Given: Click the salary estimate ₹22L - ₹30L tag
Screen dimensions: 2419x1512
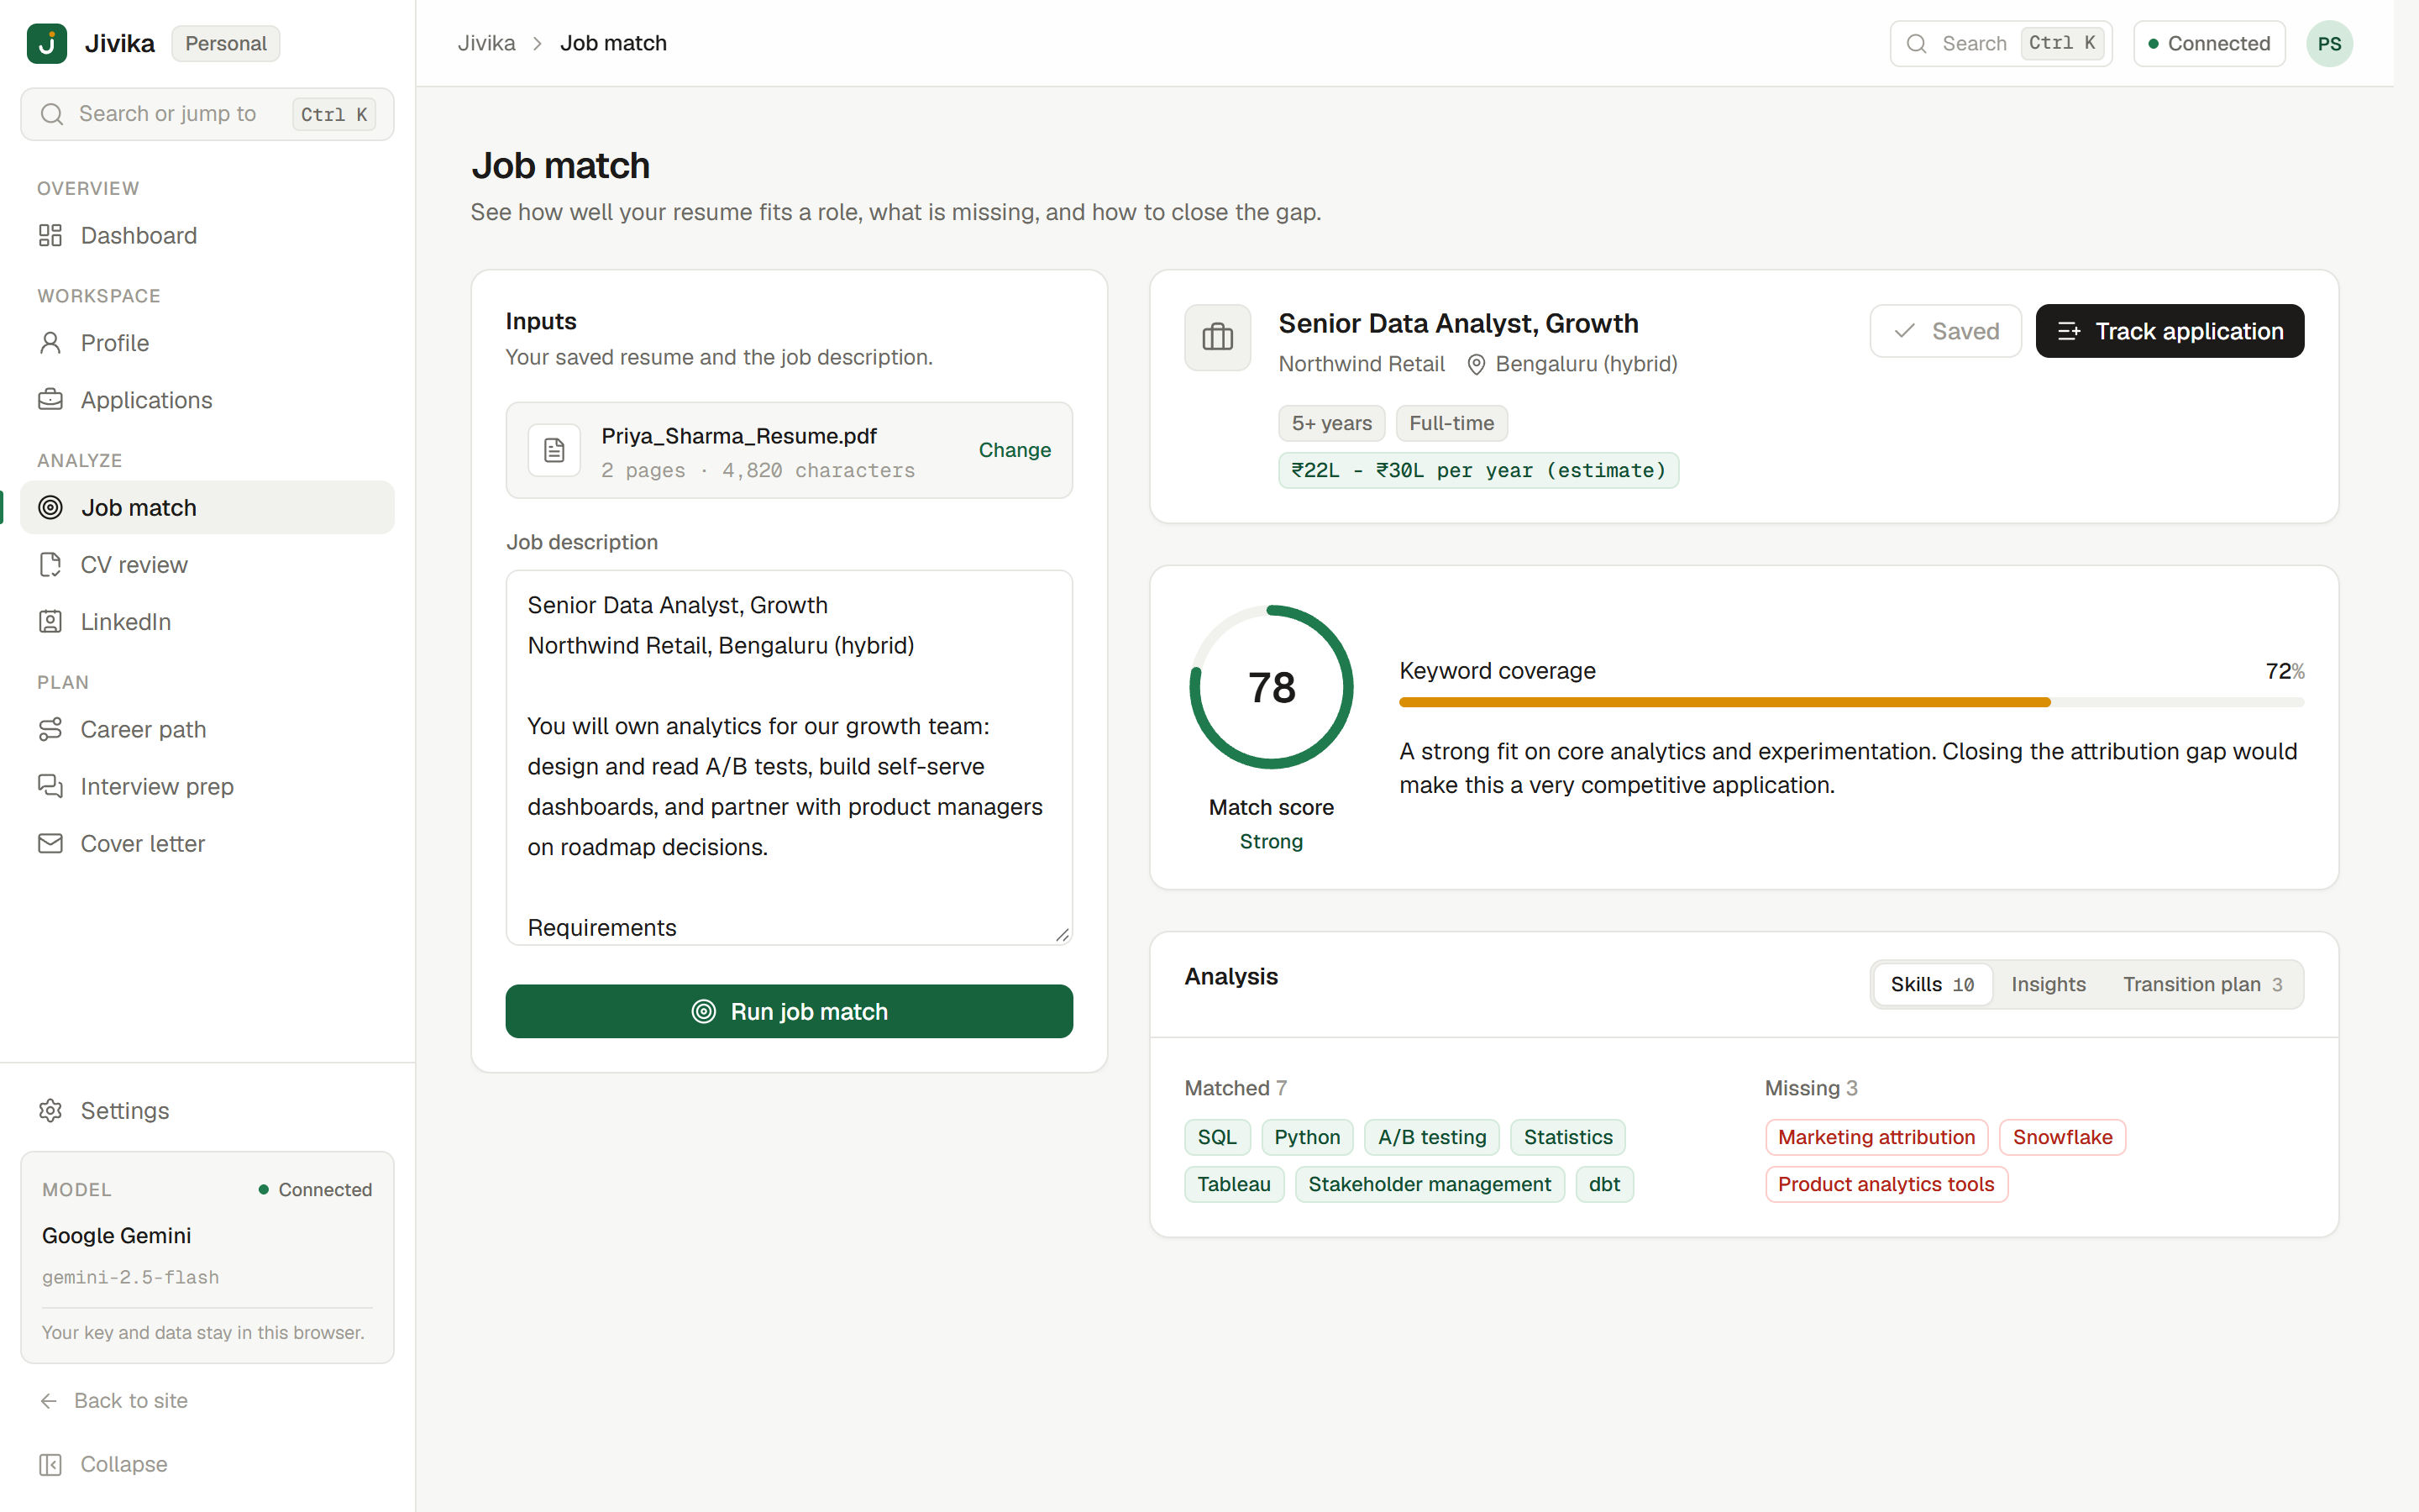Looking at the screenshot, I should click(x=1478, y=470).
